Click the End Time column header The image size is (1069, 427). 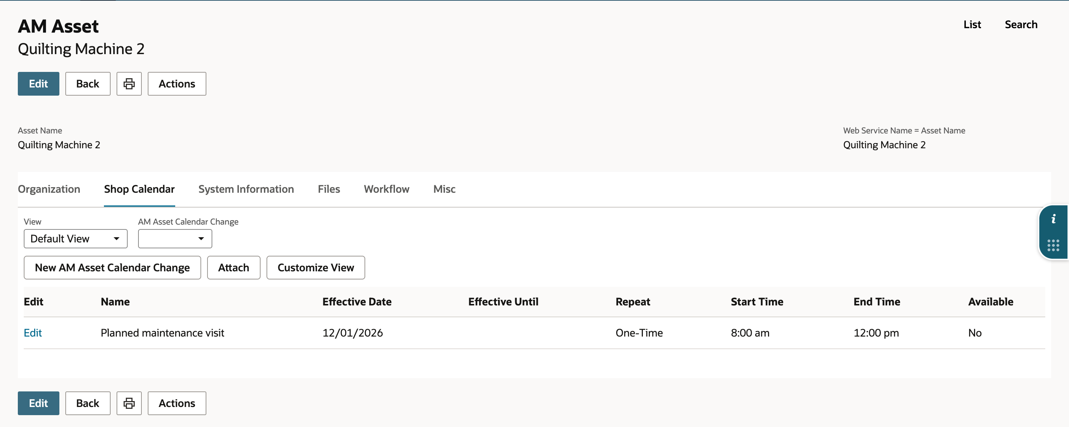point(877,302)
